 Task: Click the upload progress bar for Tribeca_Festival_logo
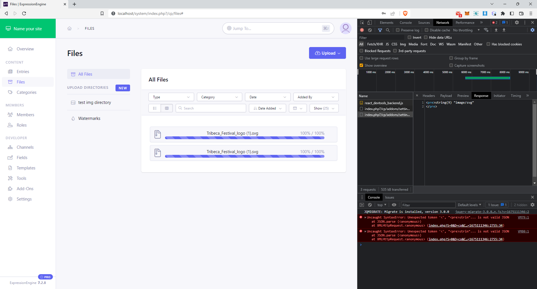pos(245,137)
